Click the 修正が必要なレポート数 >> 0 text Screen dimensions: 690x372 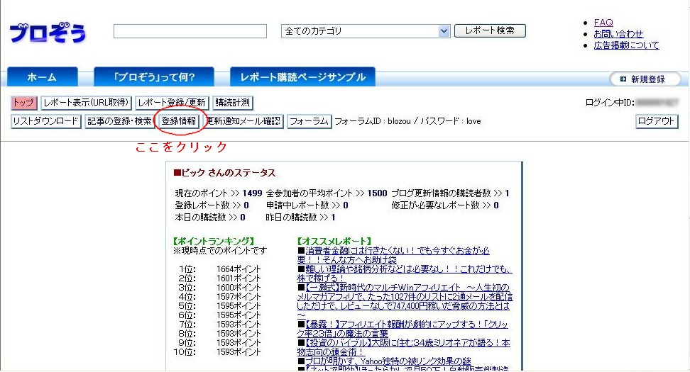pyautogui.click(x=445, y=205)
